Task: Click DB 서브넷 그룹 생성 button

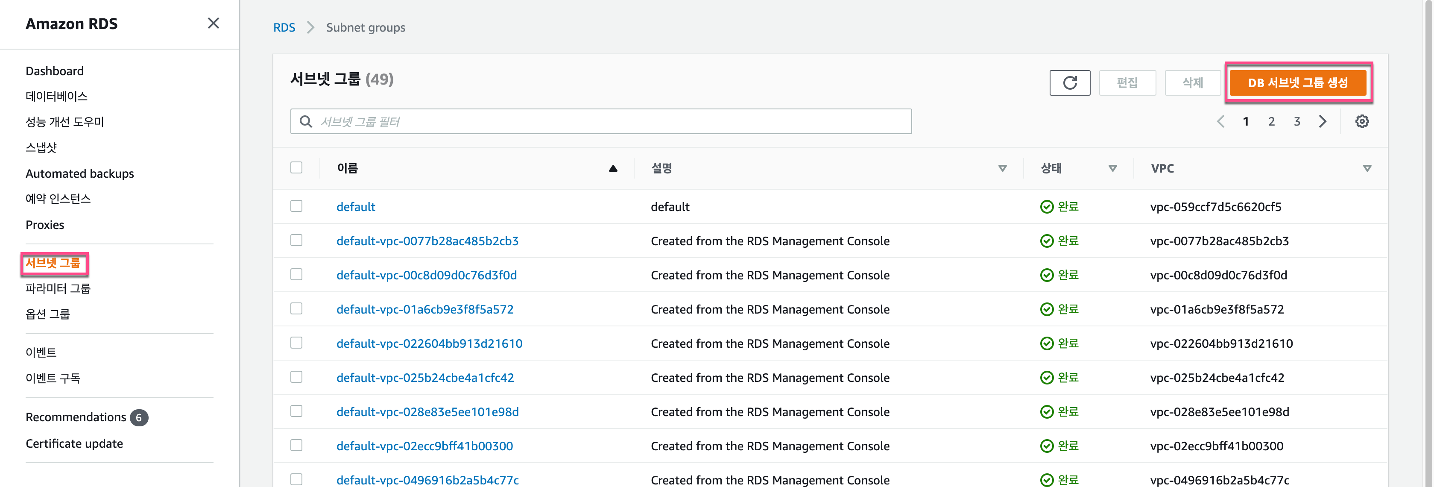Action: [x=1298, y=83]
